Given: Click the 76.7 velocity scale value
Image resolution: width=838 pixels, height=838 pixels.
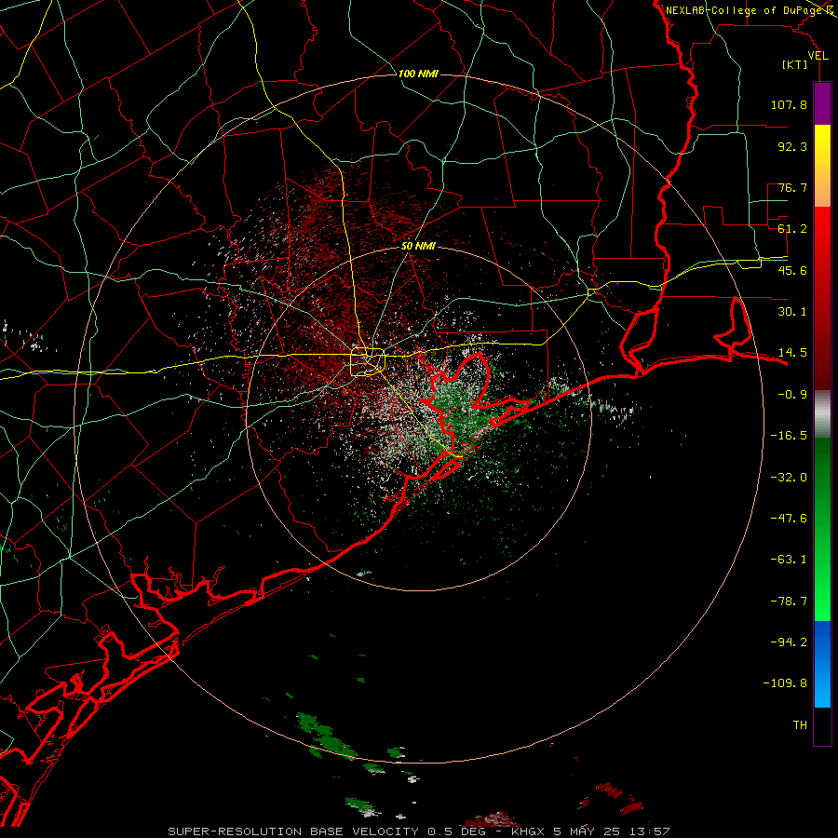Looking at the screenshot, I should tap(792, 187).
